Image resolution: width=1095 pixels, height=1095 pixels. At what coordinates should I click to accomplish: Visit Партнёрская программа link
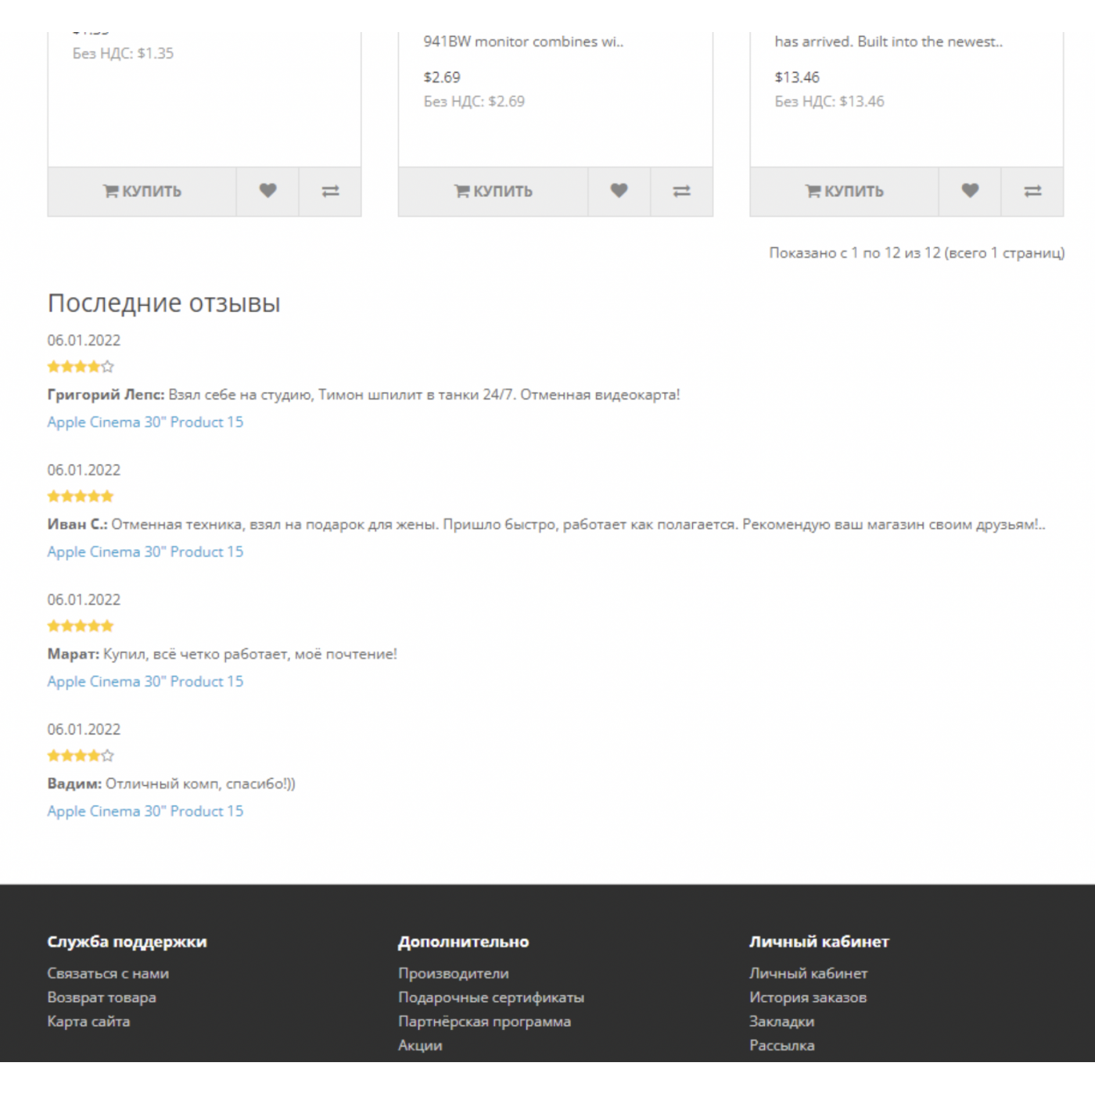[x=484, y=1021]
